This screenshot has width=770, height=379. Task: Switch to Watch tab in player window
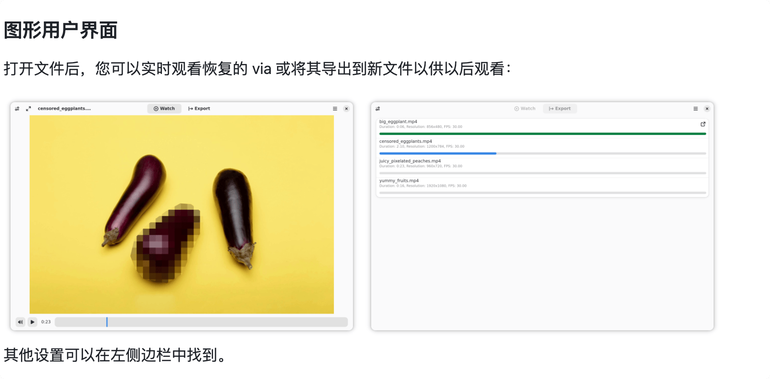click(164, 109)
